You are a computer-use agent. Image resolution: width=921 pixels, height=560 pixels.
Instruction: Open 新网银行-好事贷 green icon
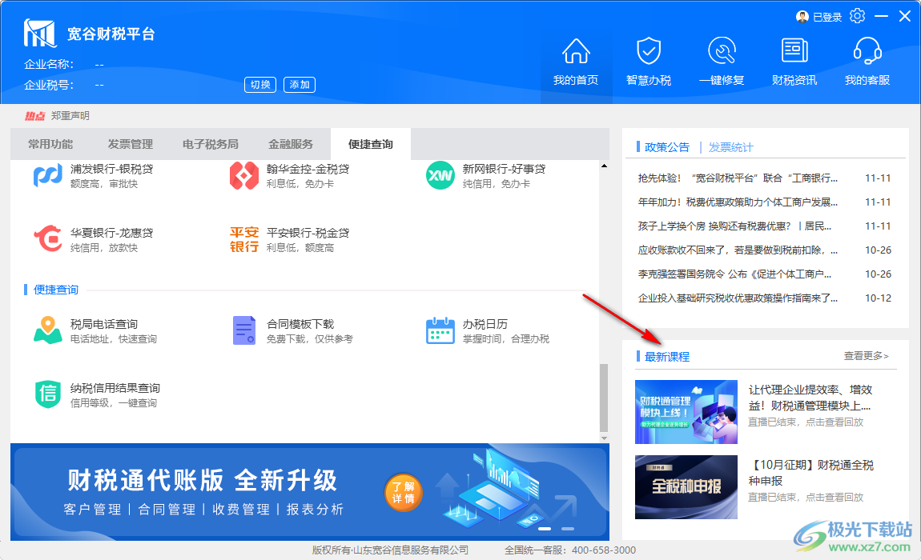coord(440,175)
